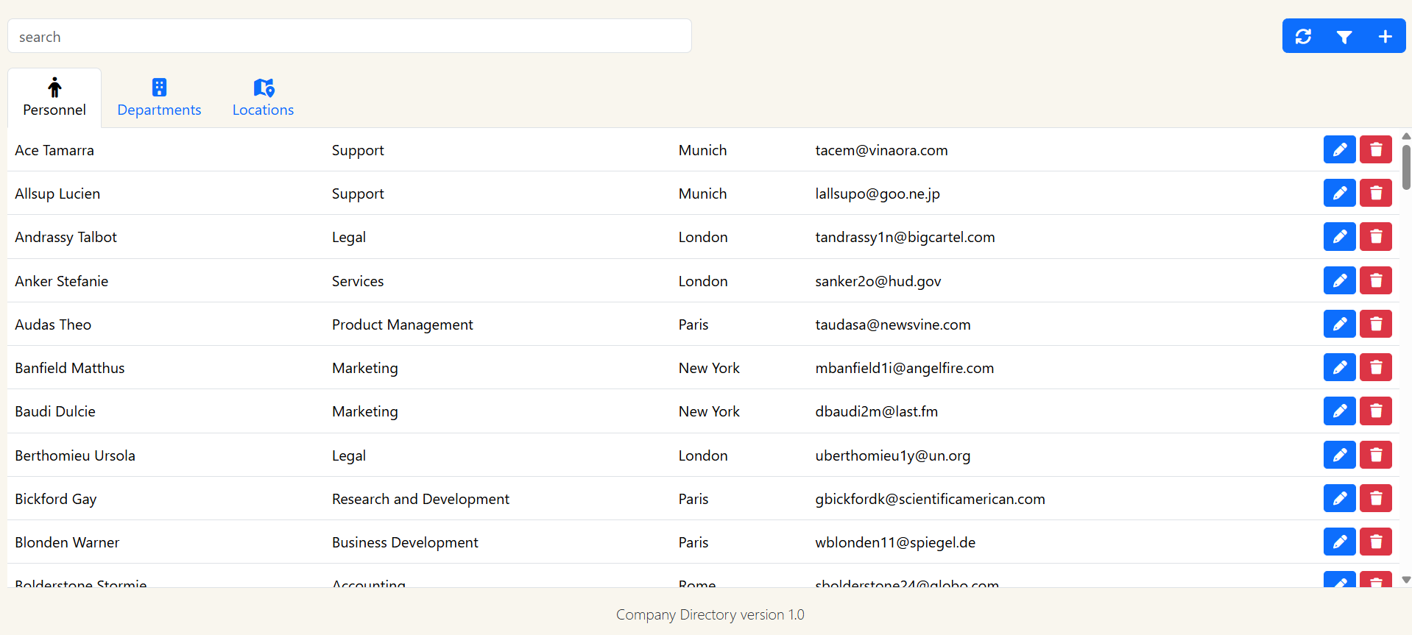
Task: Delete Allsup Lucien's entry
Action: click(1375, 193)
